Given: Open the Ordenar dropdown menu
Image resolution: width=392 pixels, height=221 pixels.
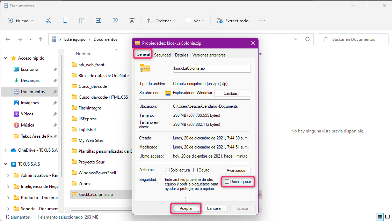Looking at the screenshot, I should pos(159,21).
